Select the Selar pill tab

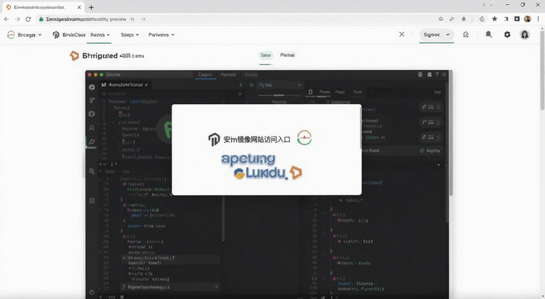click(x=266, y=55)
